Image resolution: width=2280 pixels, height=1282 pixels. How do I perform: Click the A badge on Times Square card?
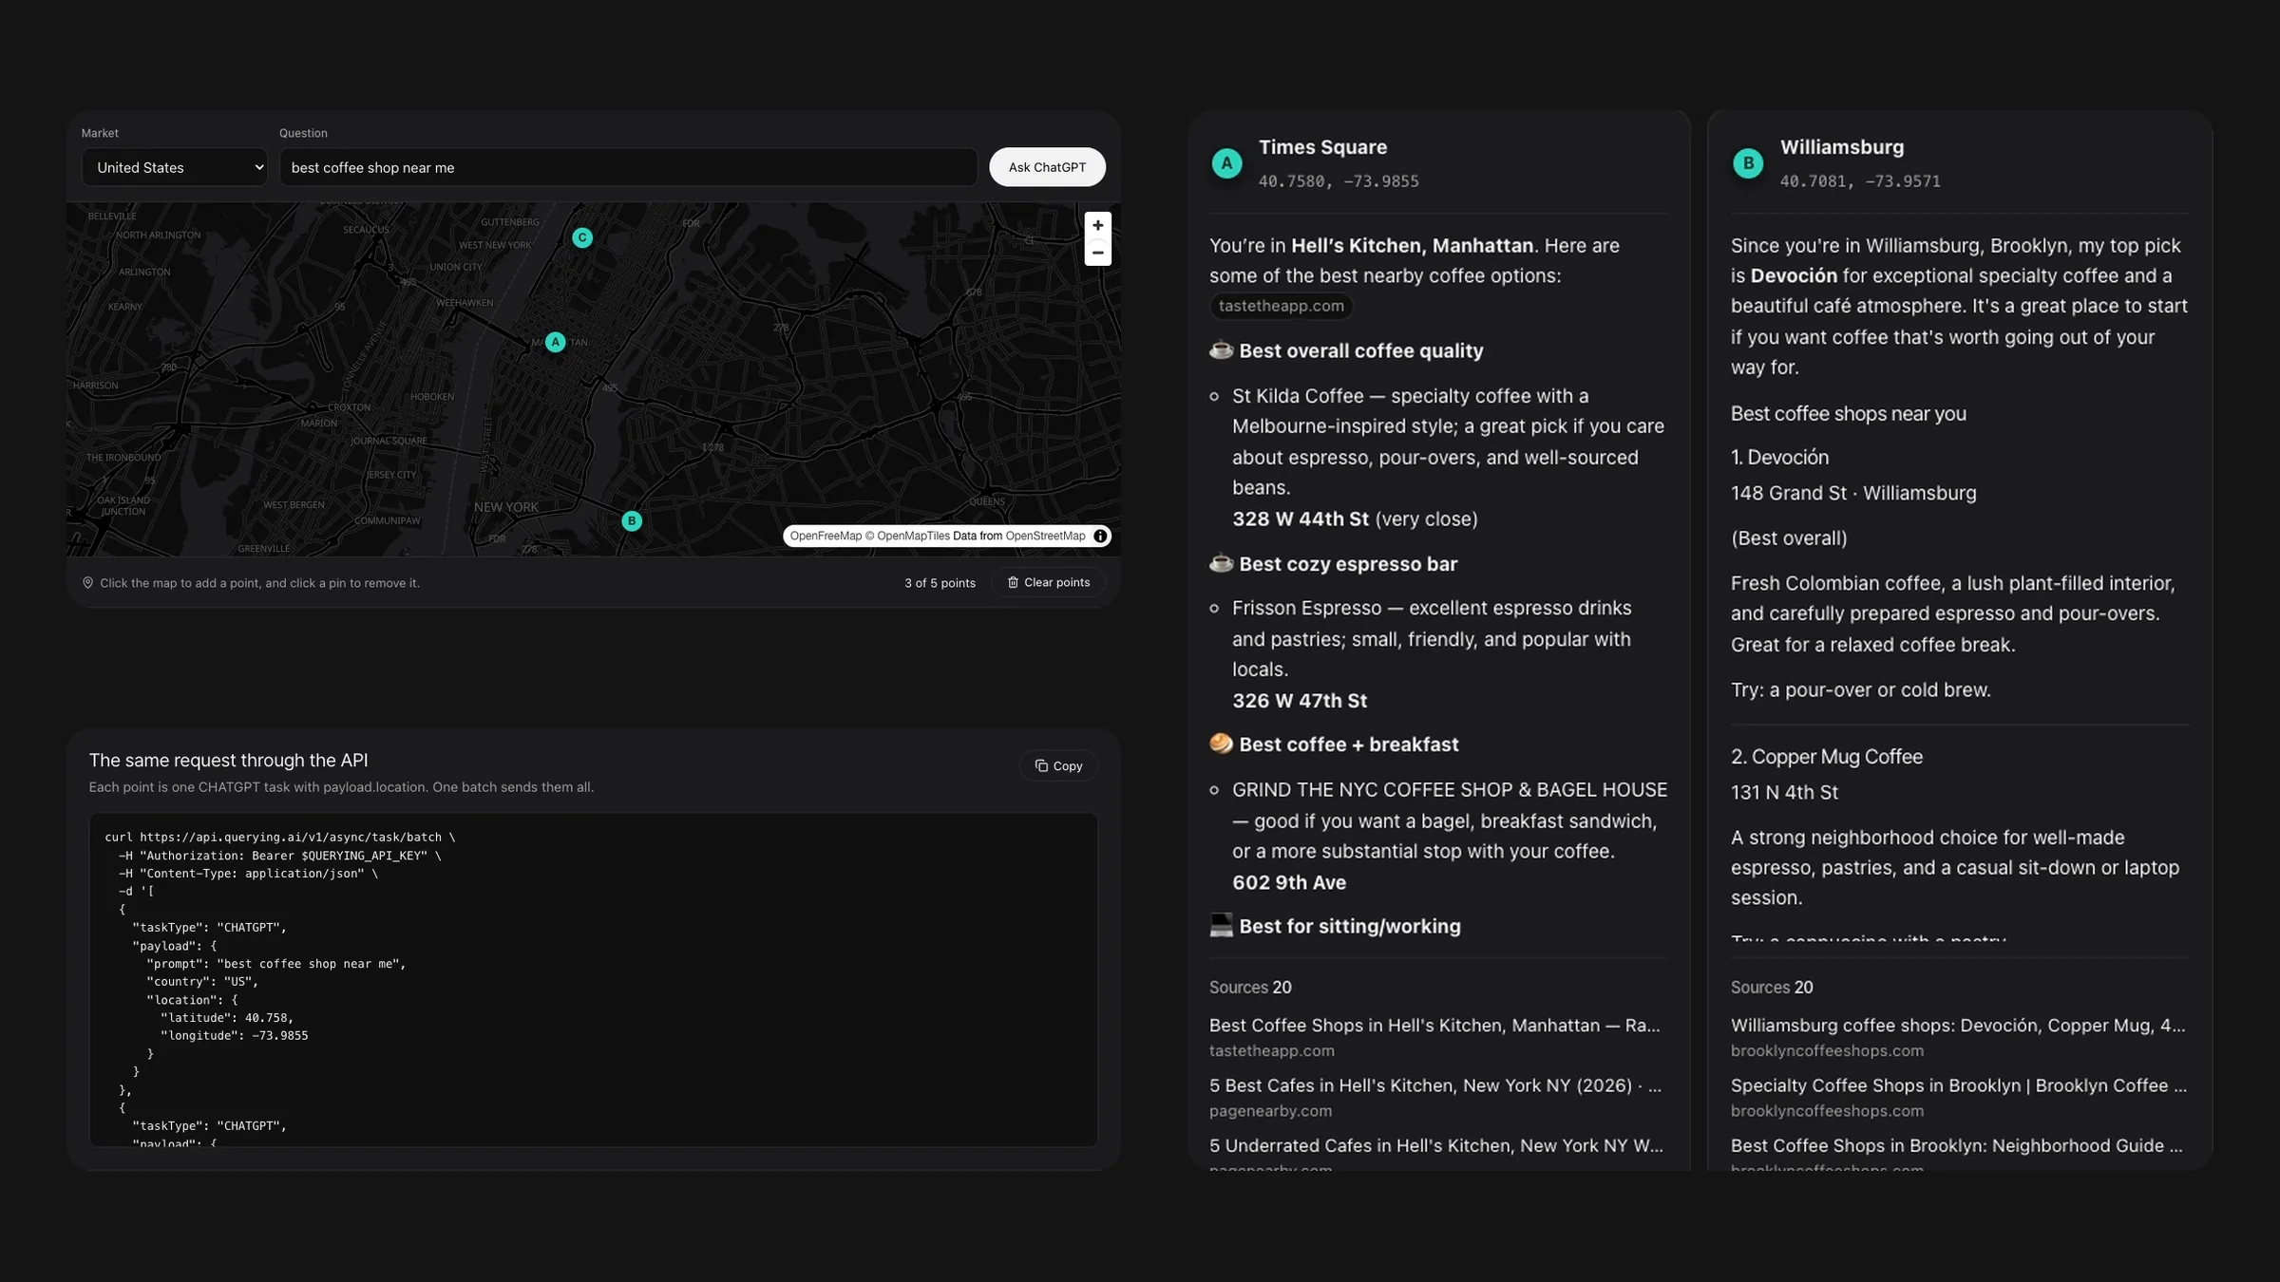1226,163
